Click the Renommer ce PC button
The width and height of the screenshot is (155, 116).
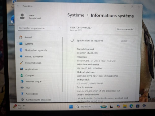[125, 29]
